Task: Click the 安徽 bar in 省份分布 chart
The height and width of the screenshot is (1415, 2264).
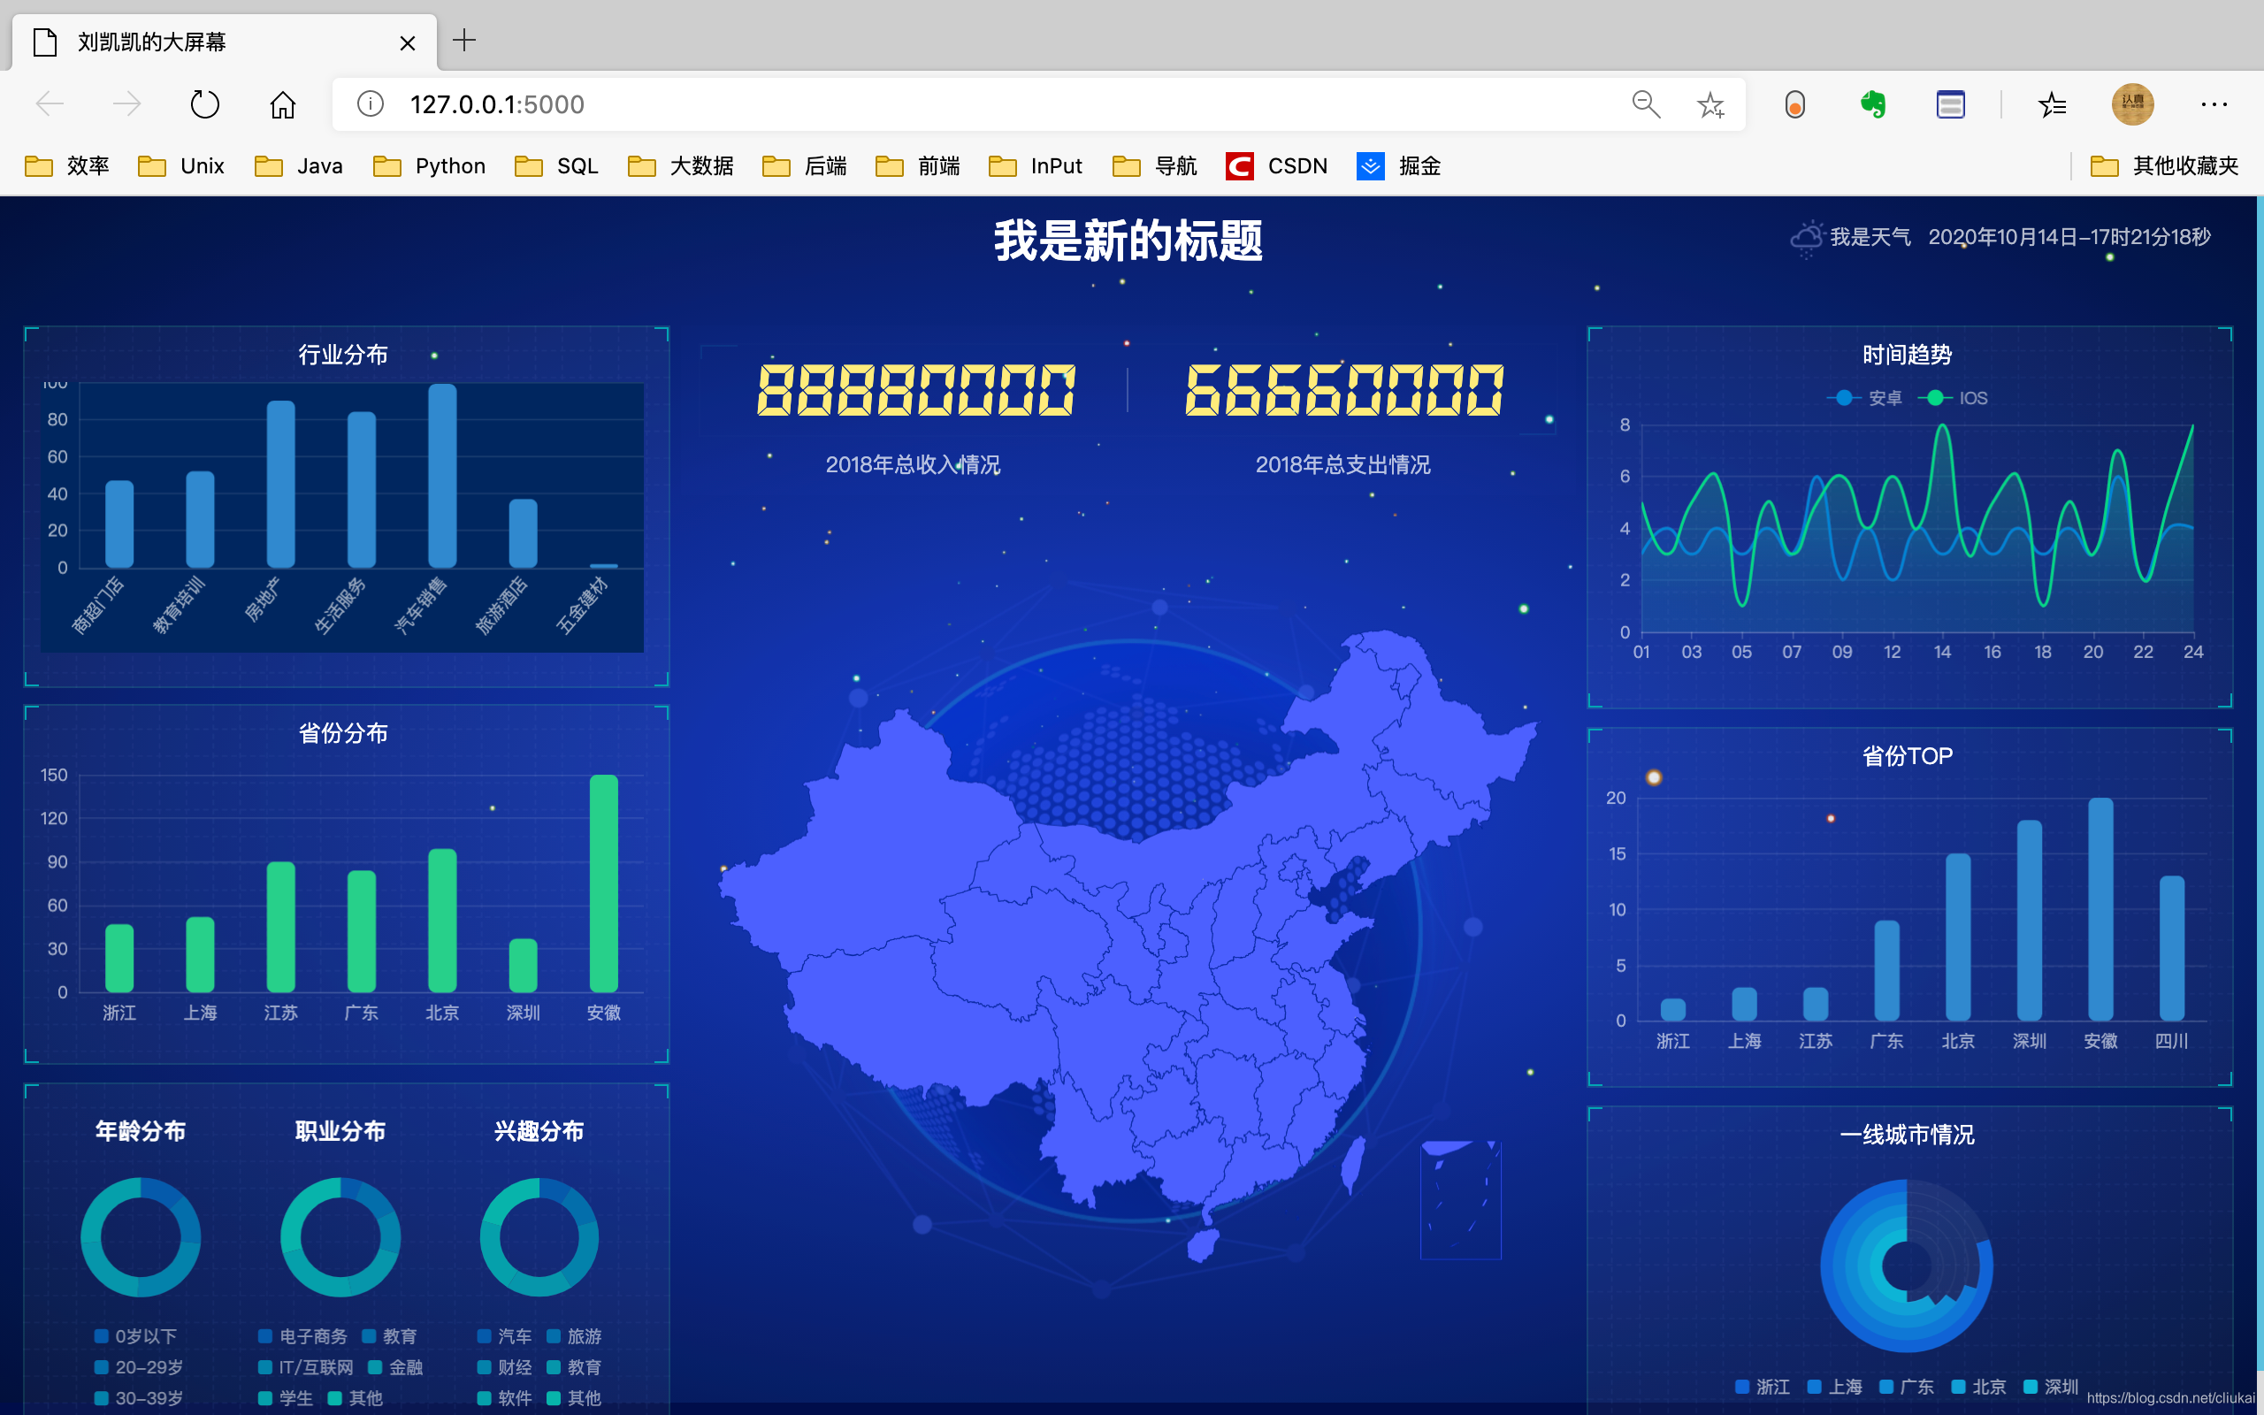Action: (603, 883)
